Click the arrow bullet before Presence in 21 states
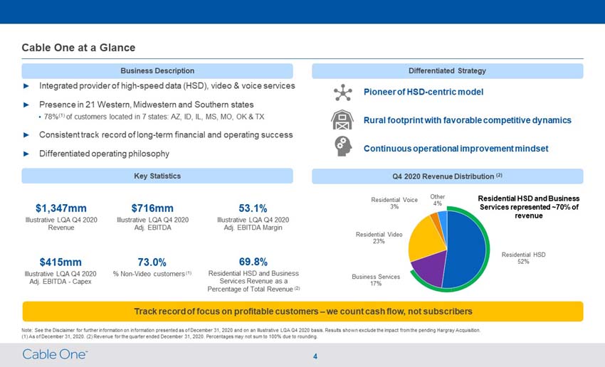605x367 pixels. pyautogui.click(x=26, y=105)
